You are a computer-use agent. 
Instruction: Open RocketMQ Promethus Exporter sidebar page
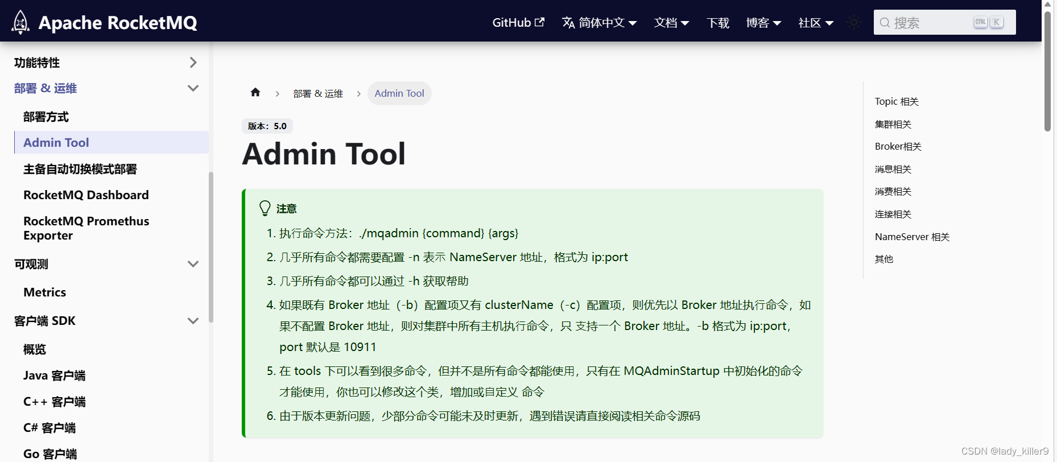coord(86,228)
